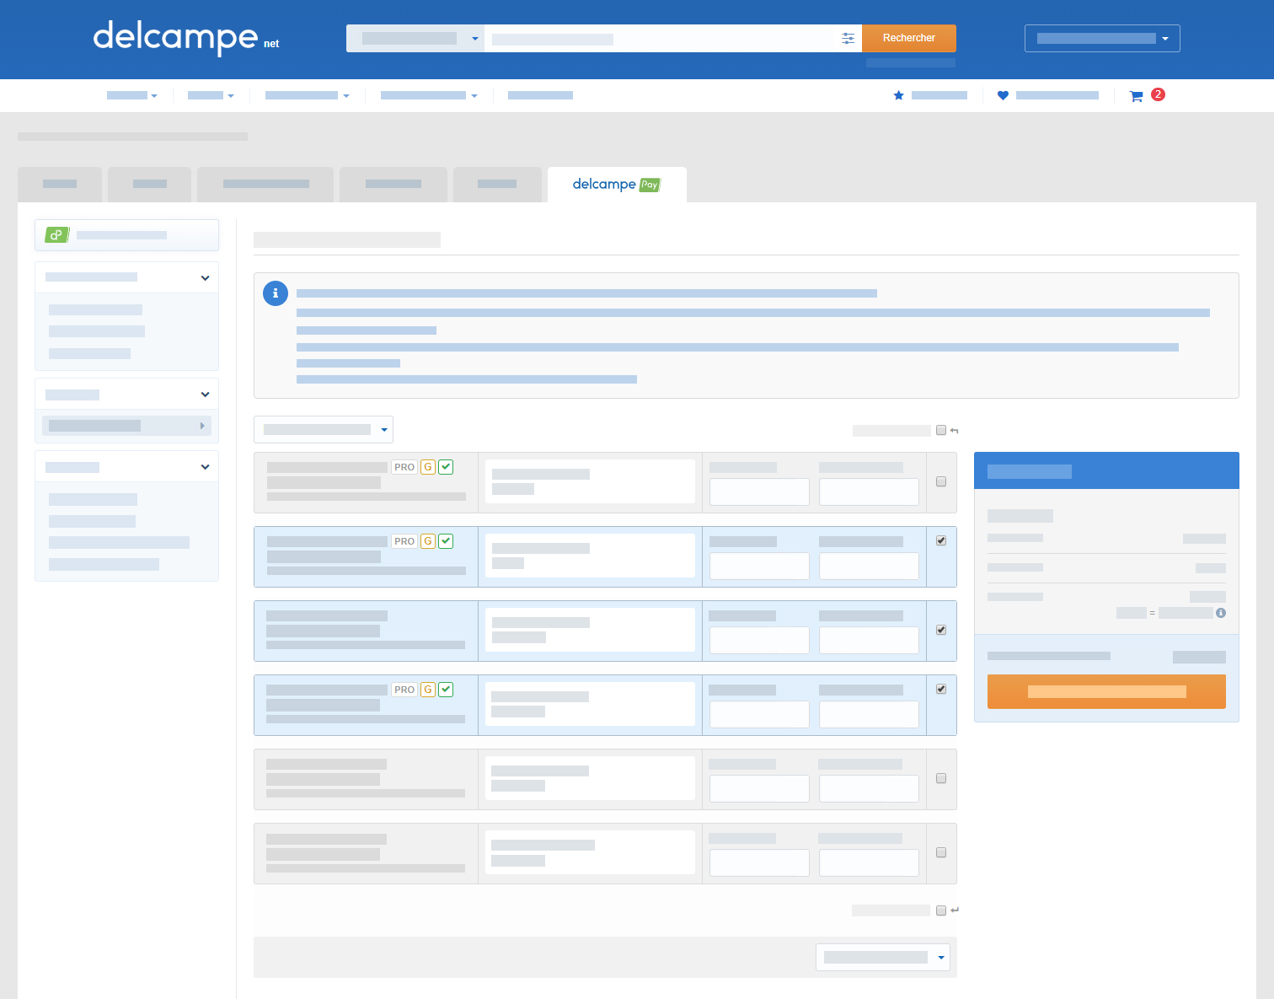This screenshot has height=999, width=1274.
Task: Click the orange button in summary panel
Action: [x=1106, y=691]
